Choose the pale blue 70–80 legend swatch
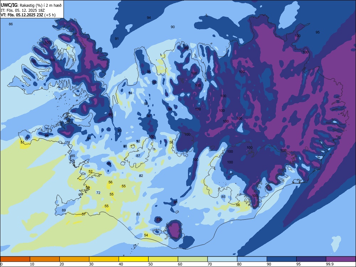This screenshot has height=267, width=356. (222, 259)
